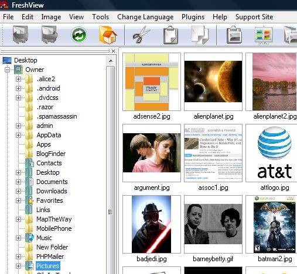This screenshot has height=274, width=297.
Task: Click the Documents folder icon
Action: coord(29,182)
